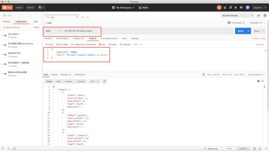Open the collection with 13 requests
The width and height of the screenshot is (269, 151).
pos(21,54)
